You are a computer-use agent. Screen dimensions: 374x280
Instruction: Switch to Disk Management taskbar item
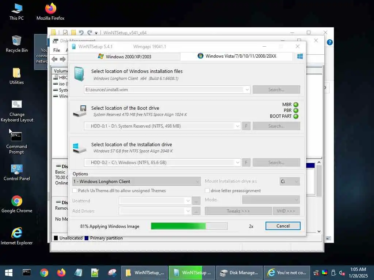(240, 273)
